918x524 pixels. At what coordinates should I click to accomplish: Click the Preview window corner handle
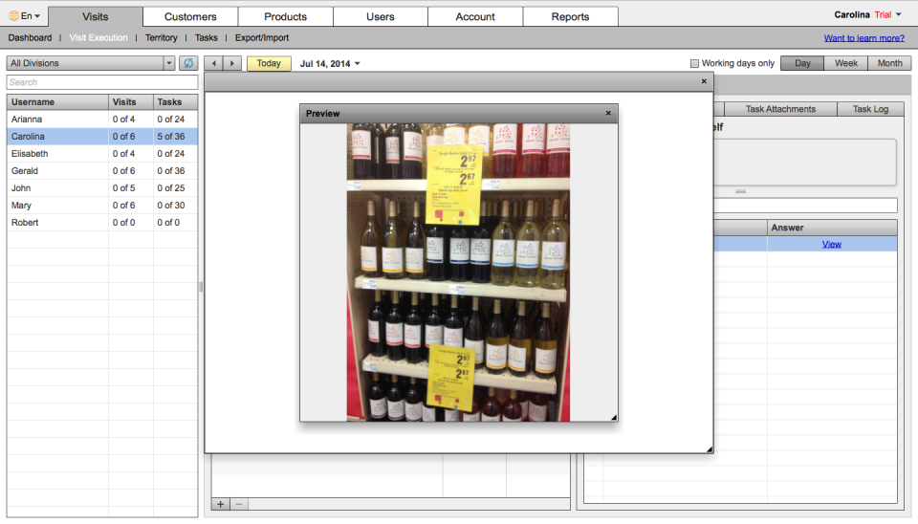[614, 418]
